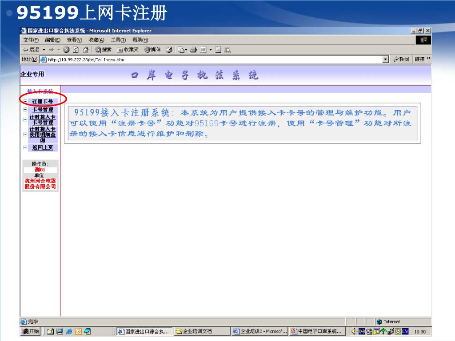Click the first quick launch icon
The width and height of the screenshot is (455, 341).
pos(50,331)
